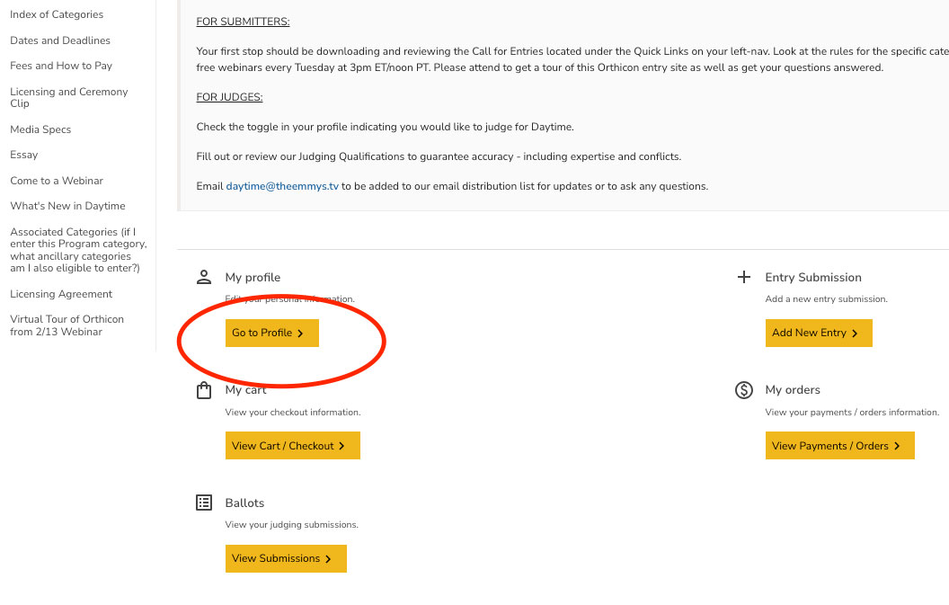This screenshot has height=605, width=949.
Task: Select Dates and Deadlines sidebar link
Action: point(60,40)
